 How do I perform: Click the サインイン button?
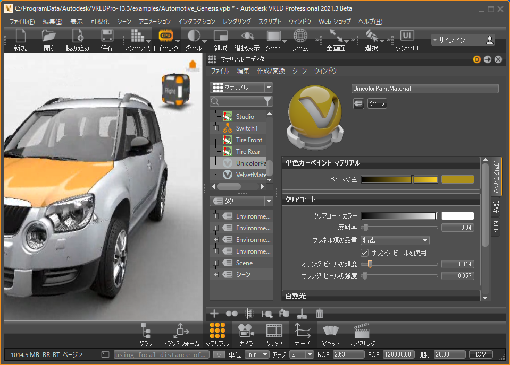point(463,40)
